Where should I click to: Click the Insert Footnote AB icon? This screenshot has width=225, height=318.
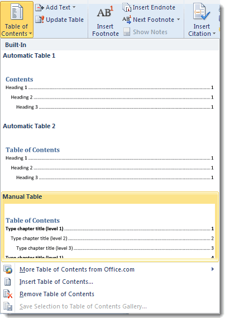coord(105,12)
